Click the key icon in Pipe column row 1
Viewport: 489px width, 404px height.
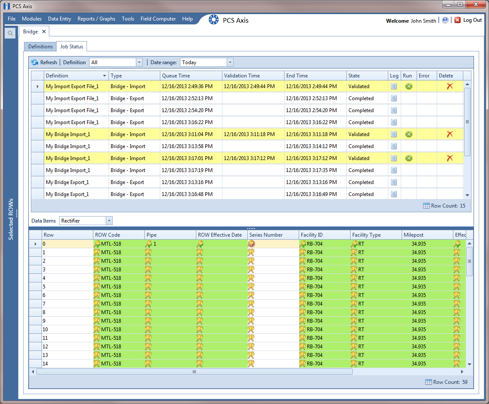pos(148,253)
